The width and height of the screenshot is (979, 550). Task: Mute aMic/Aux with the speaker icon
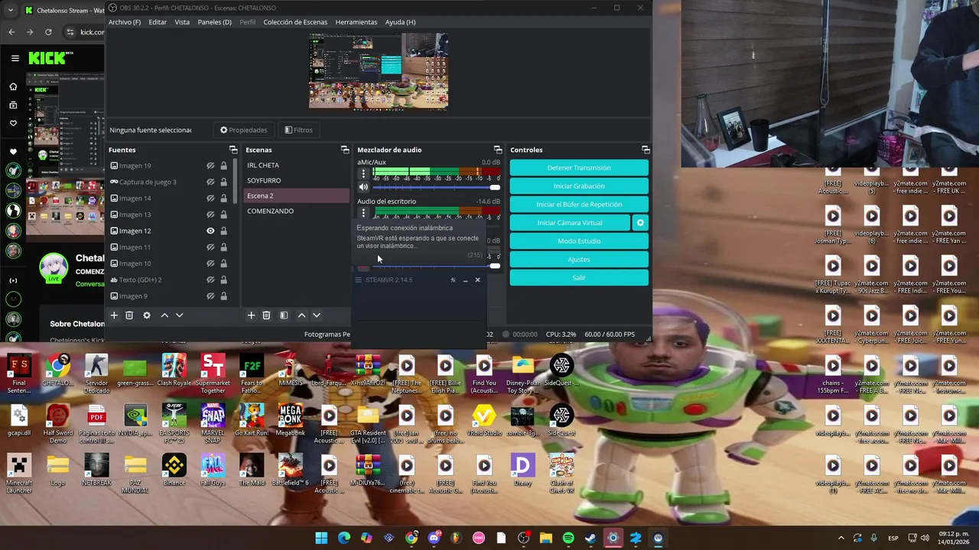363,187
